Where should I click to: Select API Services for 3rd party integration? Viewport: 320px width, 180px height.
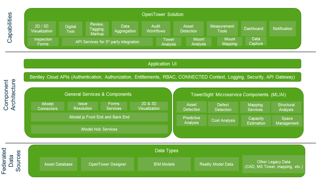coord(107,42)
